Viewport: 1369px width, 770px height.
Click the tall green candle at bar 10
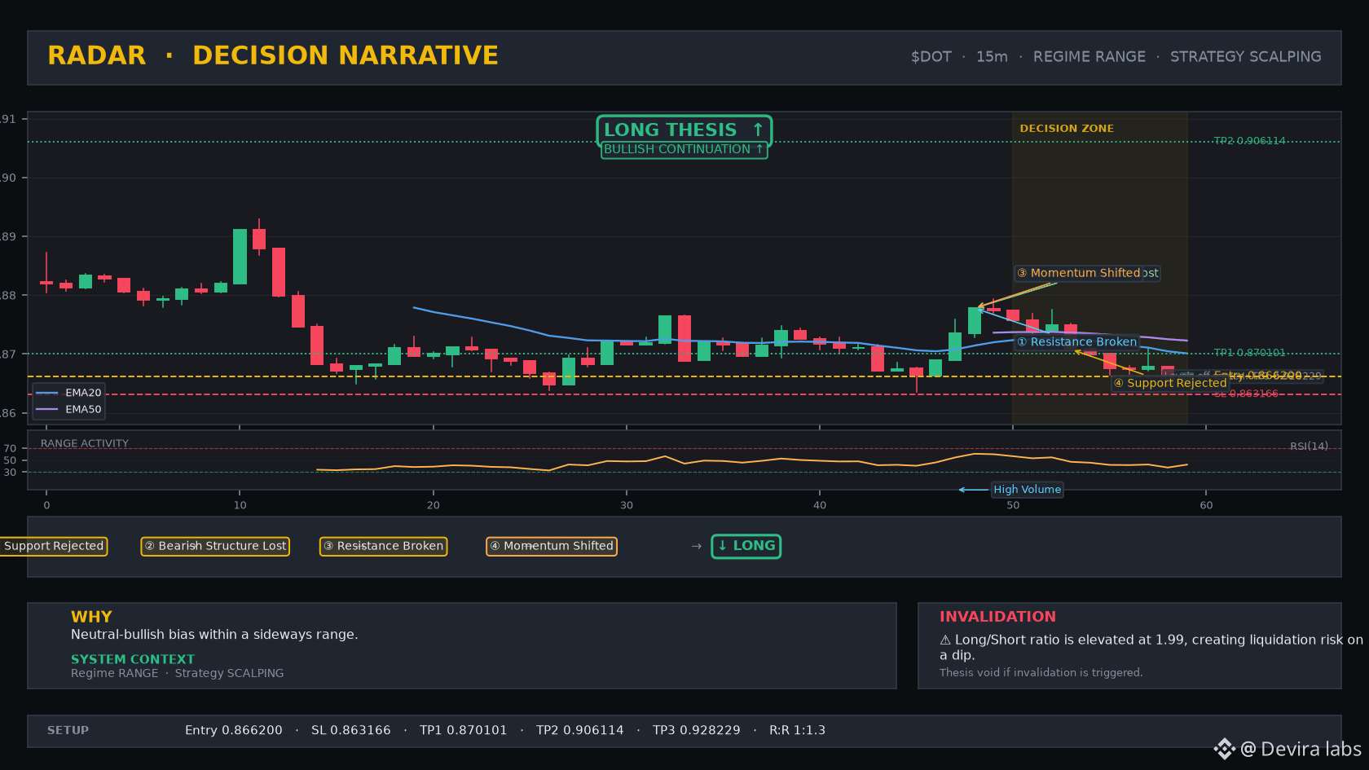click(240, 257)
